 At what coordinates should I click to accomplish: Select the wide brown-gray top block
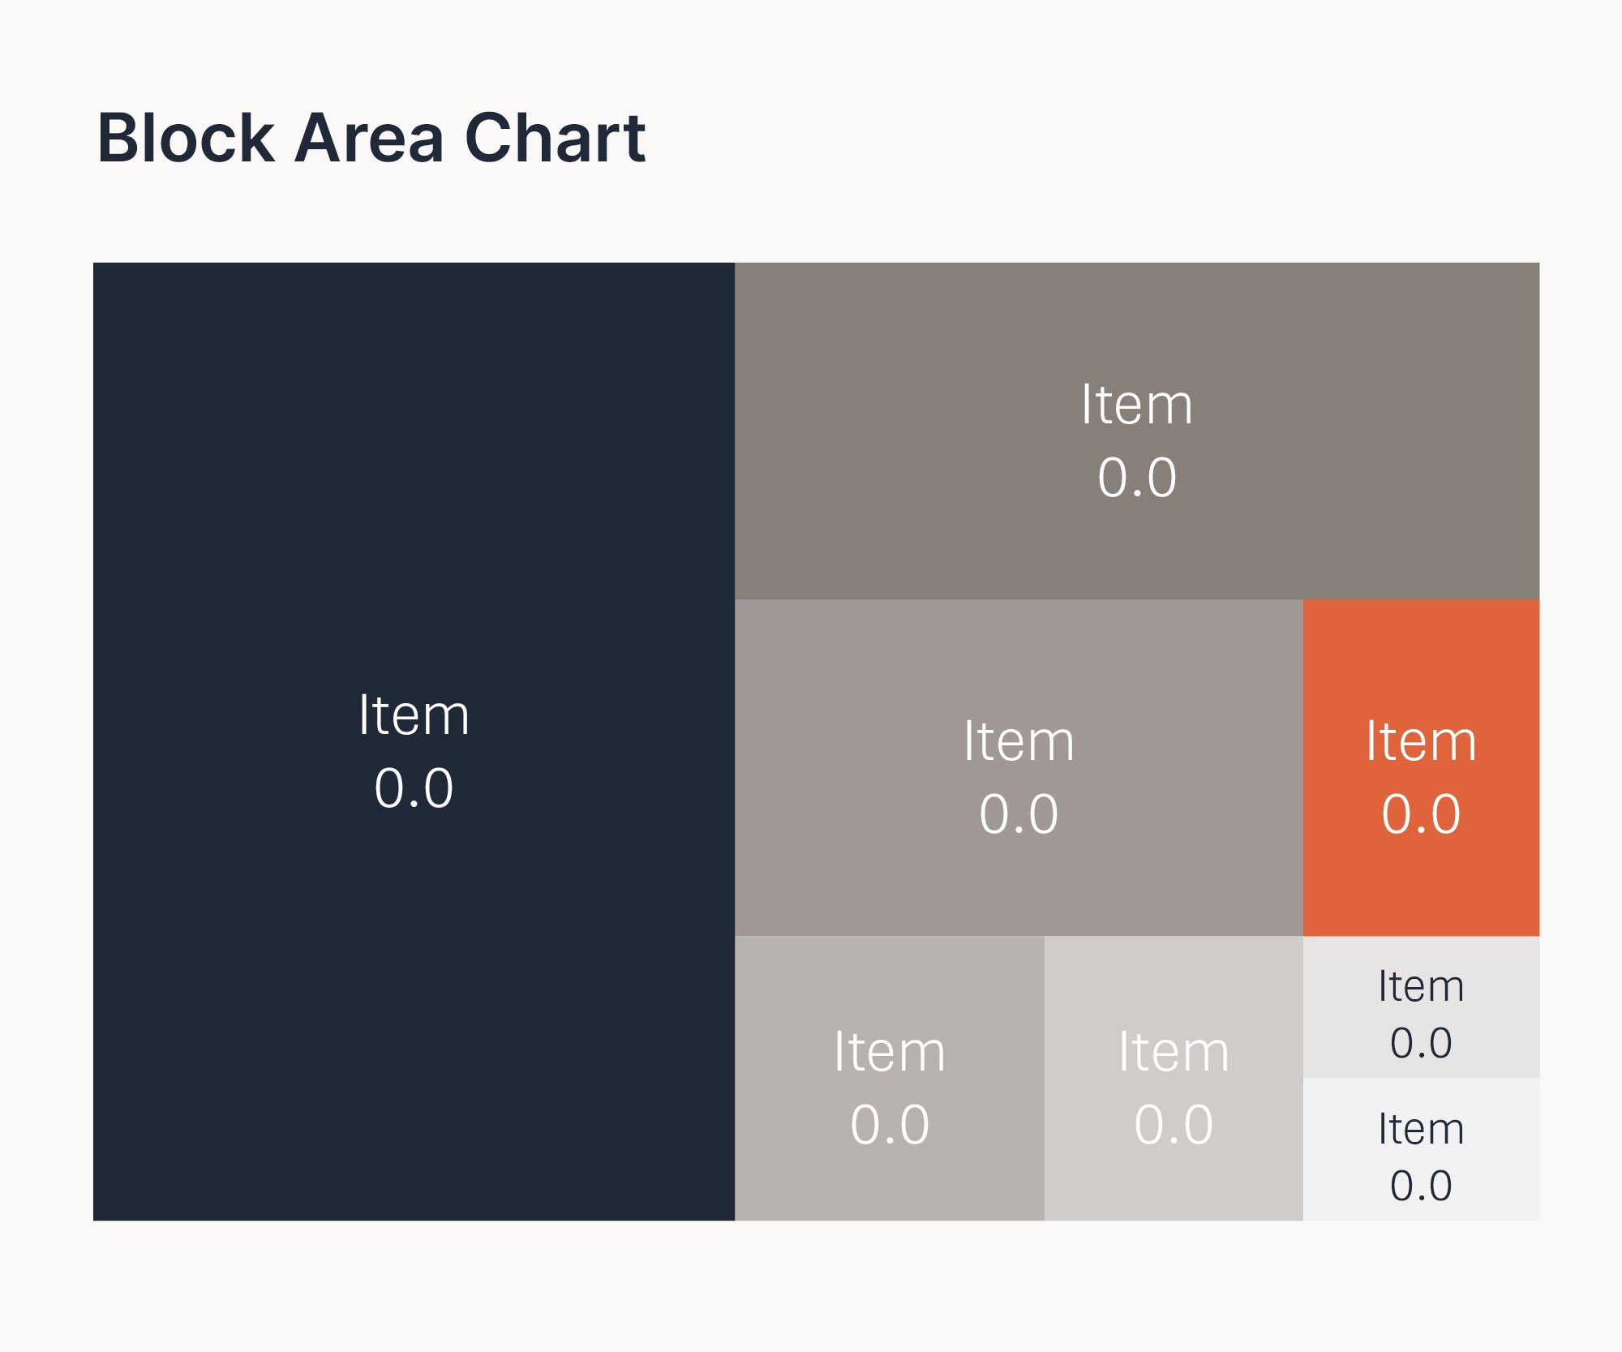(x=1137, y=431)
